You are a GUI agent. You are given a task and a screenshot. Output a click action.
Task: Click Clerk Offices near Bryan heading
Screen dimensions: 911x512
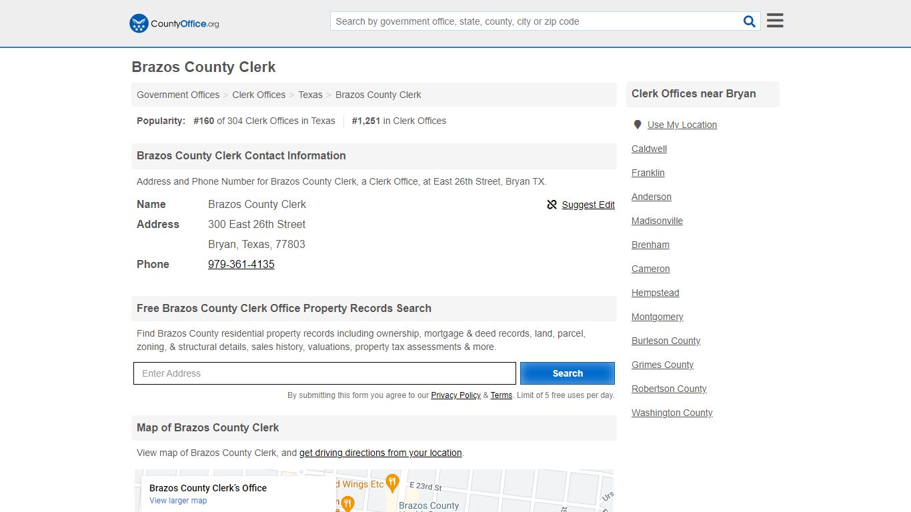pyautogui.click(x=694, y=94)
